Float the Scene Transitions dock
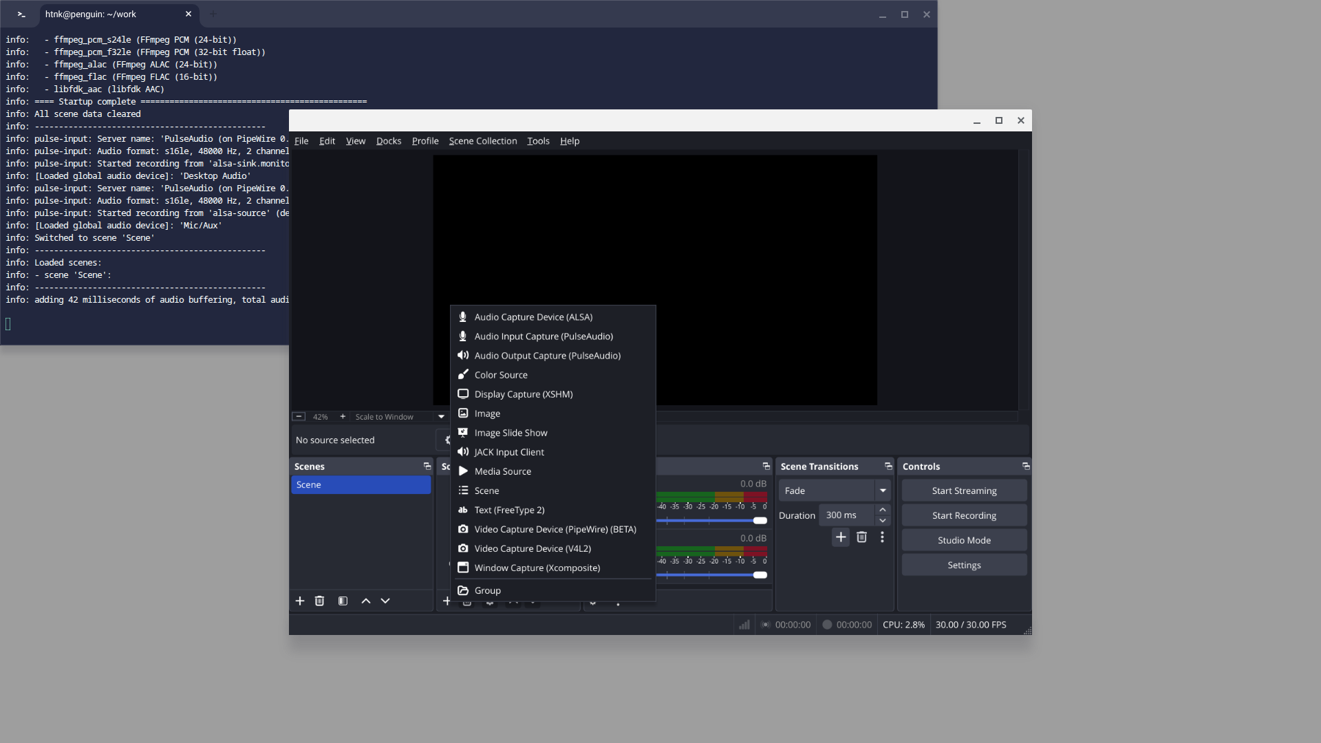 point(888,466)
